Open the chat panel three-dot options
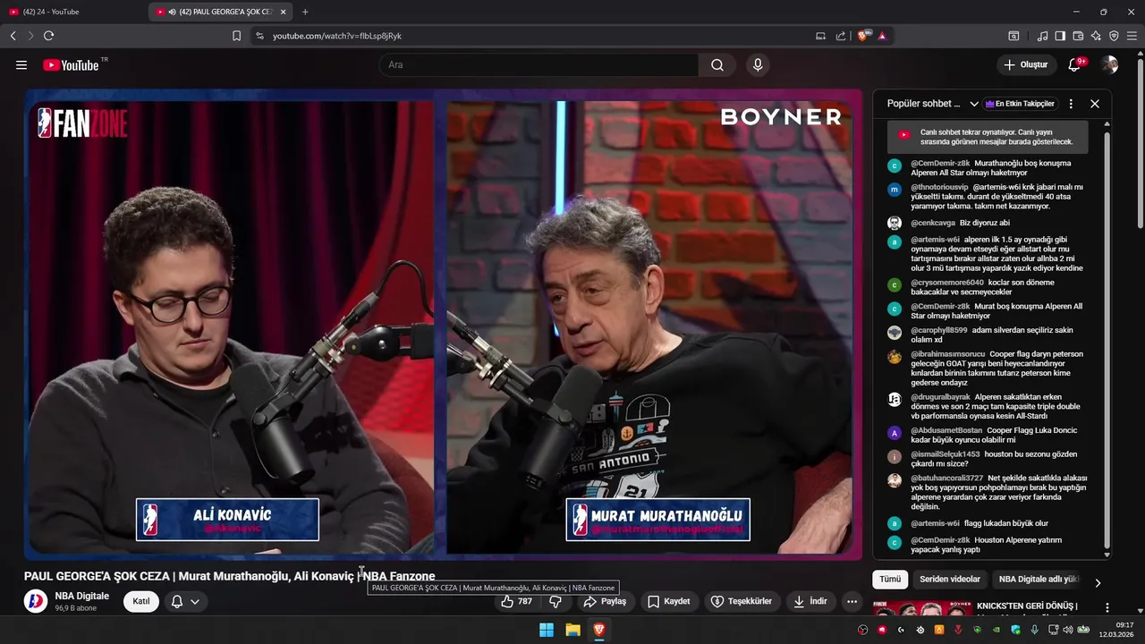The height and width of the screenshot is (644, 1145). (x=1071, y=104)
